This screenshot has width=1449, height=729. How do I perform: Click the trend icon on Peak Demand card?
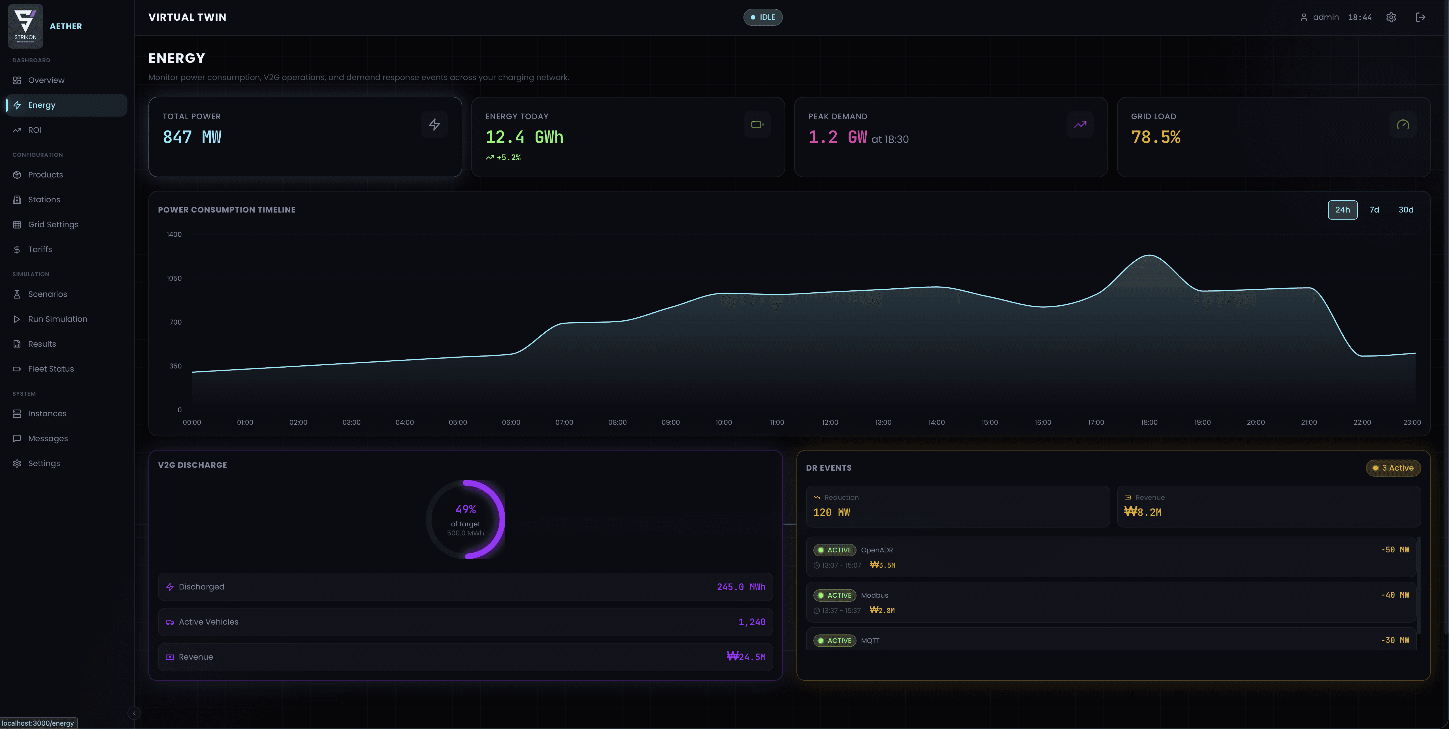point(1080,125)
